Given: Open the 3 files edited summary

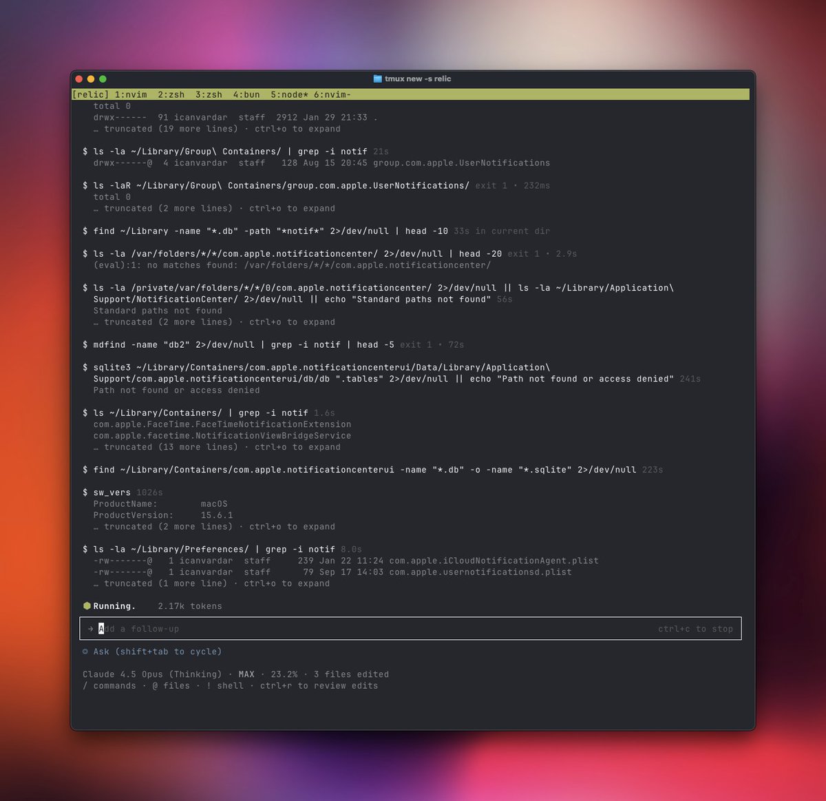Looking at the screenshot, I should [x=351, y=674].
